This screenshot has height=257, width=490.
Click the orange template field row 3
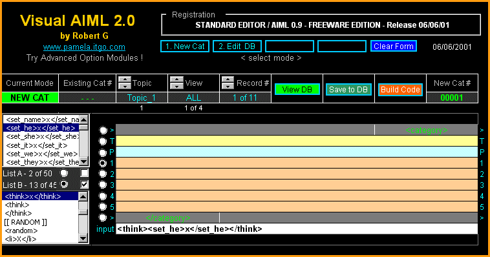(x=297, y=185)
